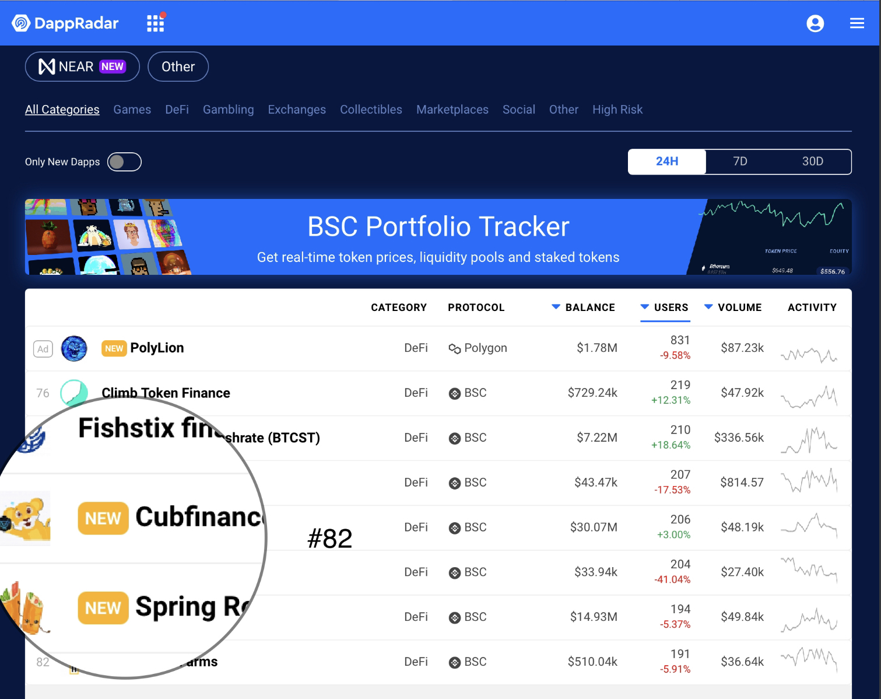This screenshot has height=699, width=881.
Task: Click the PolyLion lion logo
Action: [x=74, y=348]
